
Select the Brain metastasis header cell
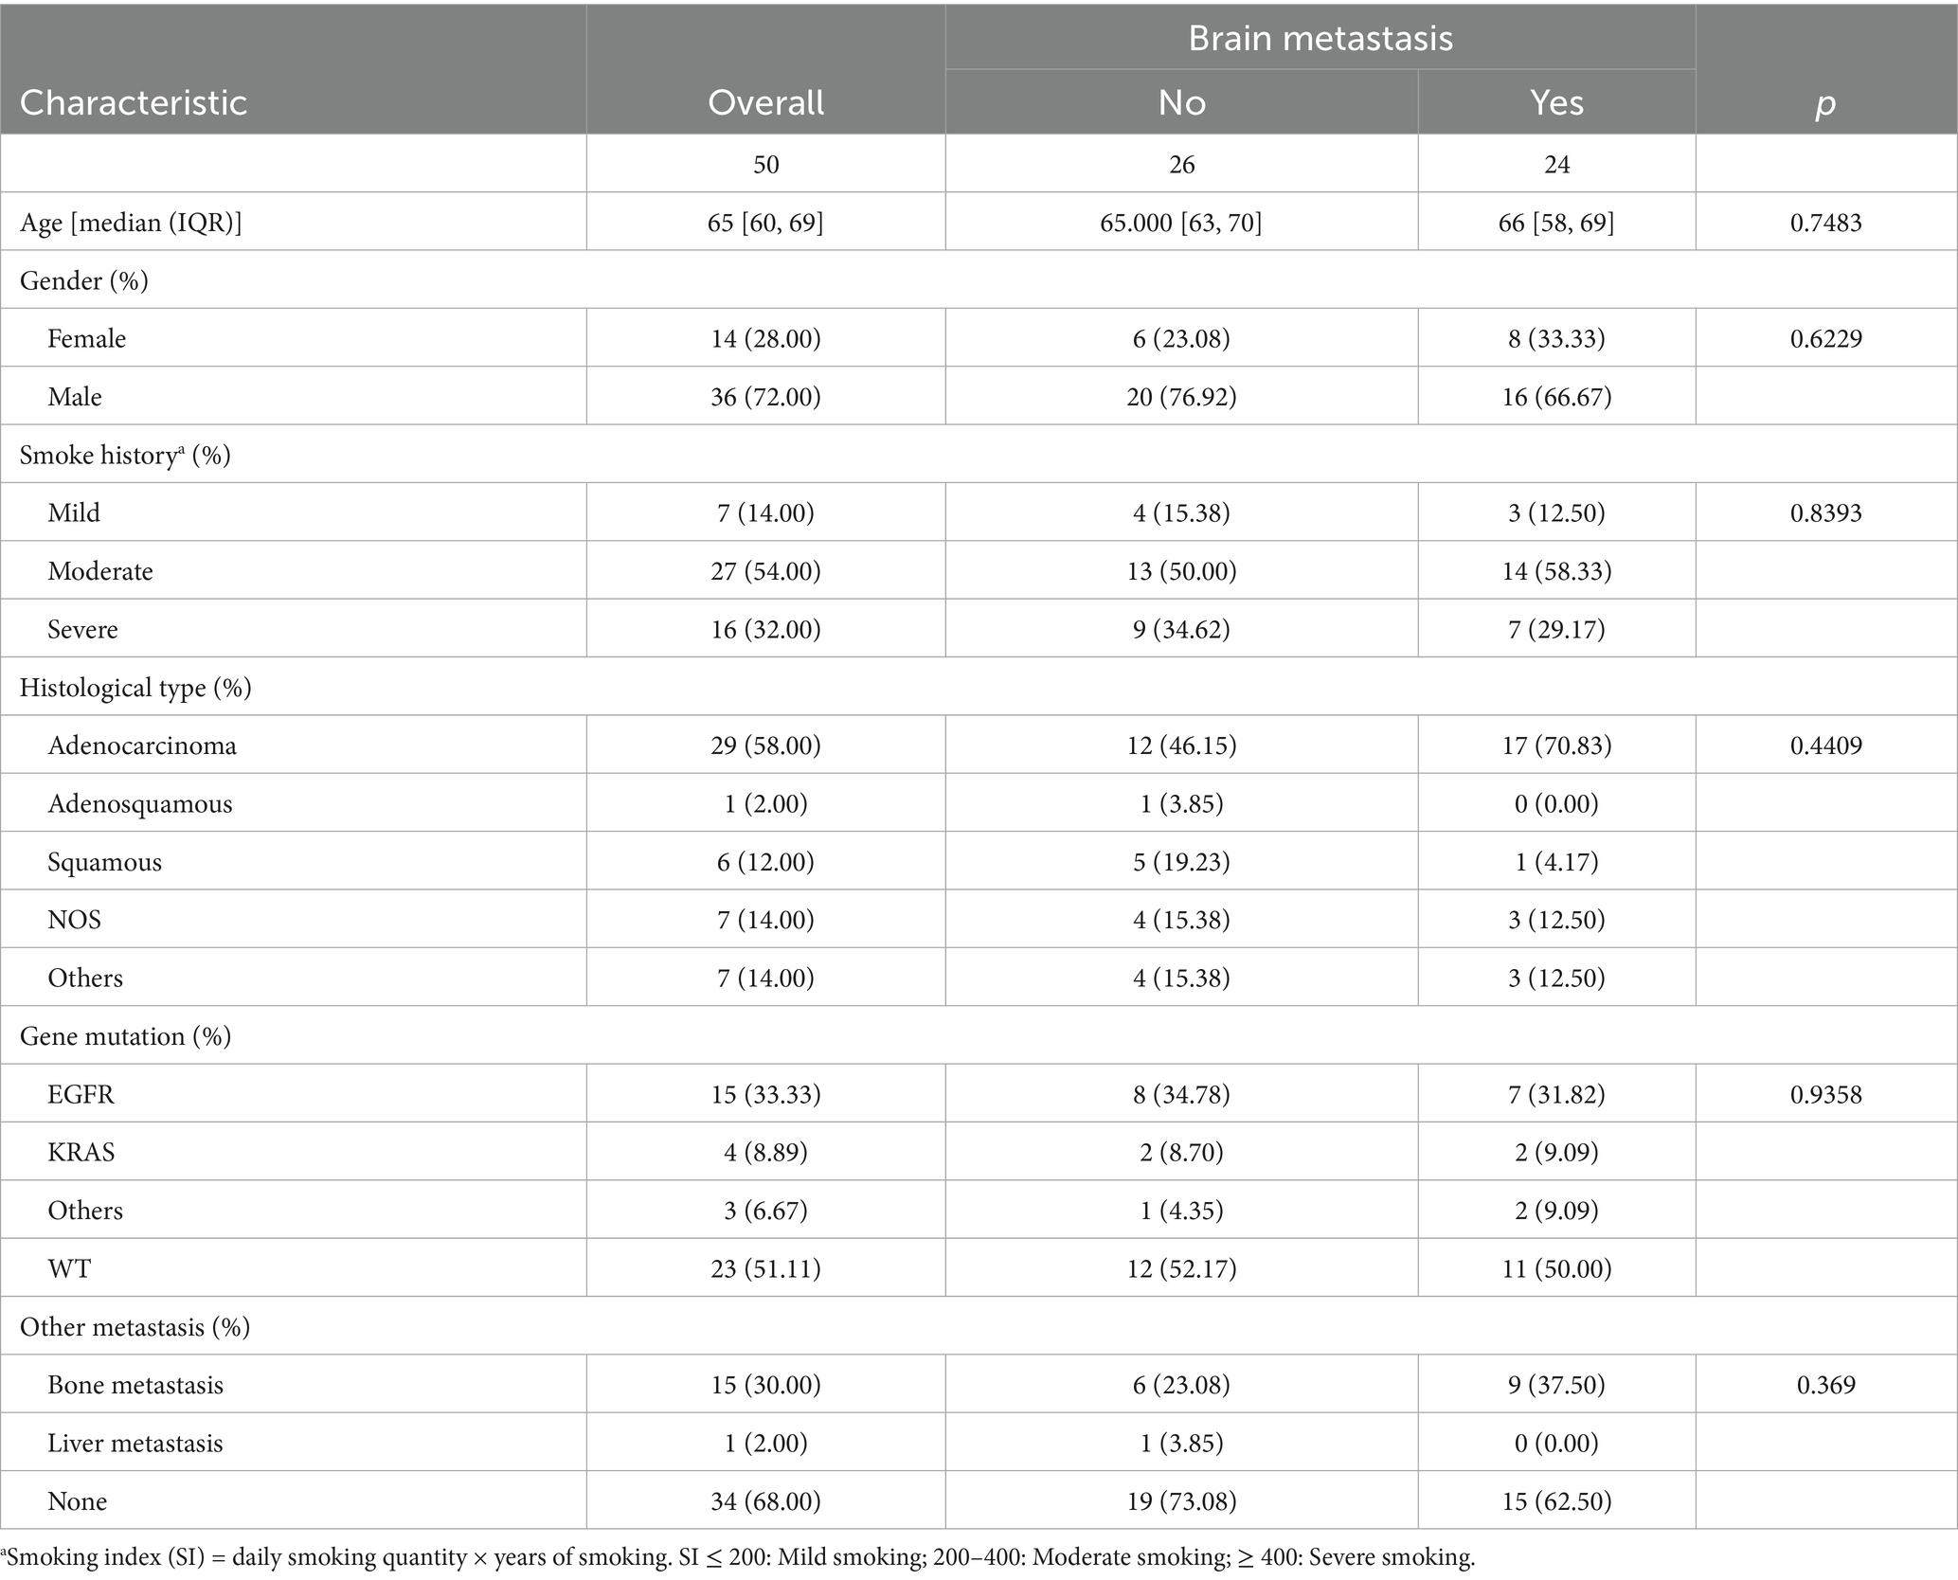point(1320,38)
